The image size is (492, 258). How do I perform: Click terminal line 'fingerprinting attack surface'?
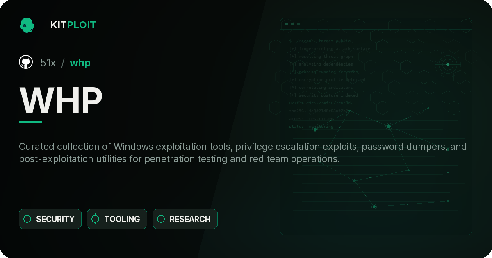tap(329, 49)
